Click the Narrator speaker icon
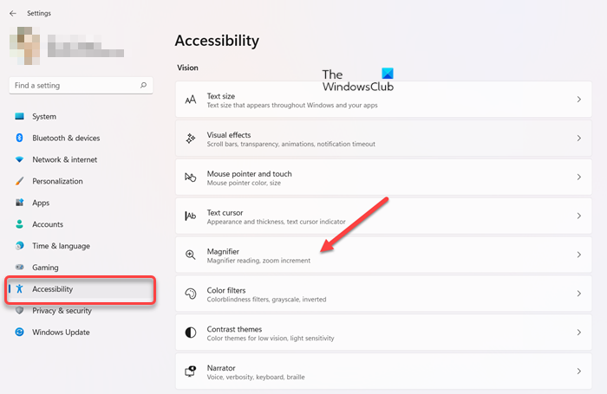The width and height of the screenshot is (607, 394). coord(191,371)
